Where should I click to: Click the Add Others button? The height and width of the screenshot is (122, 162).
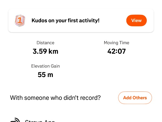coord(135,98)
